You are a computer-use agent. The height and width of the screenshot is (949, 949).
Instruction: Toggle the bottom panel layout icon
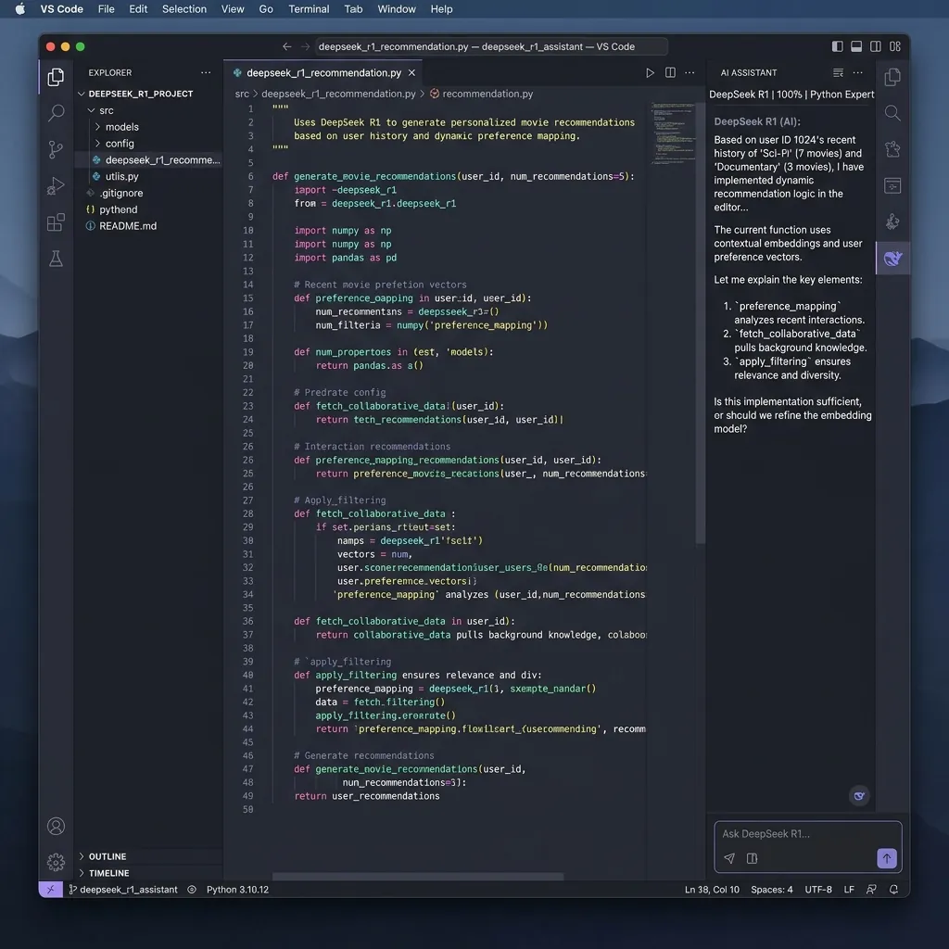click(x=856, y=46)
